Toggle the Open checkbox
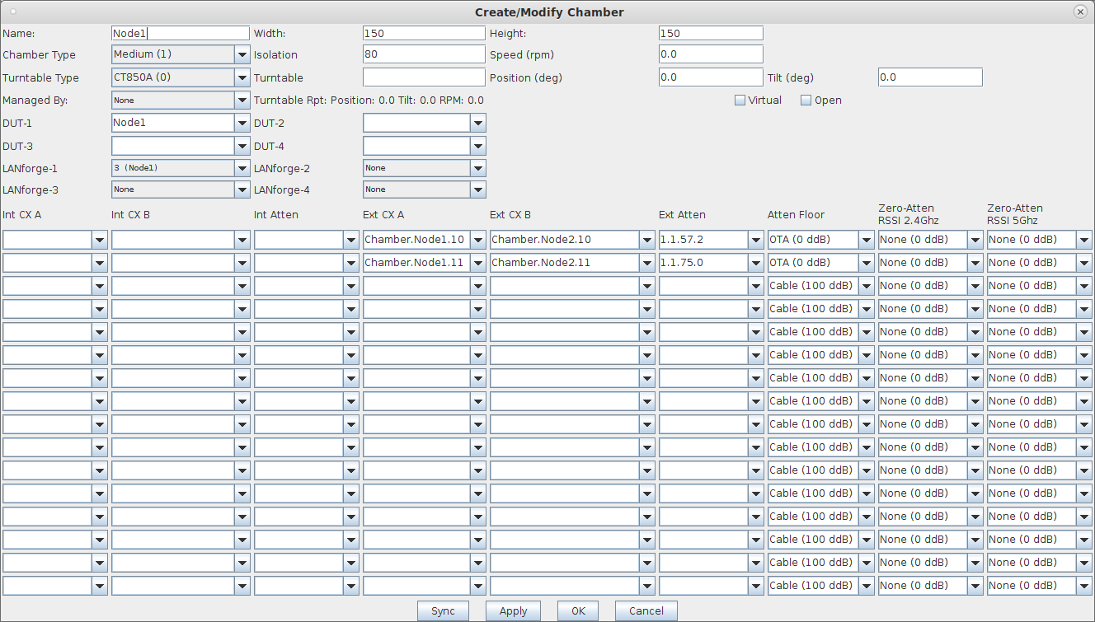This screenshot has height=622, width=1095. click(806, 101)
